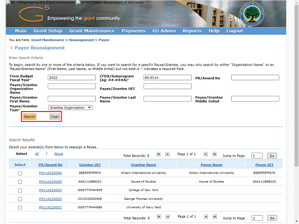299x224 pixels.
Task: Open award link P011A220003
Action: [x=50, y=190]
